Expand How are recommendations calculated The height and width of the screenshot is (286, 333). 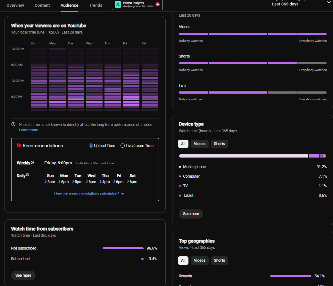[x=89, y=194]
